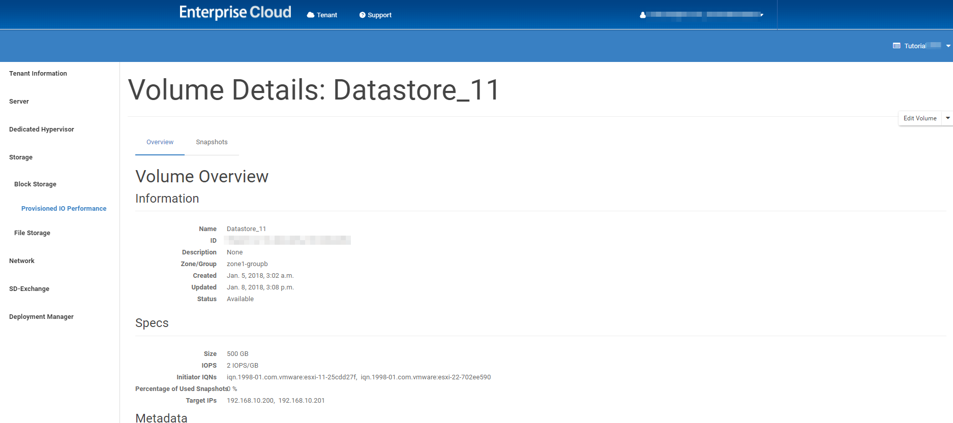Click target IP 192.168.10.201
The height and width of the screenshot is (423, 953).
tap(302, 401)
